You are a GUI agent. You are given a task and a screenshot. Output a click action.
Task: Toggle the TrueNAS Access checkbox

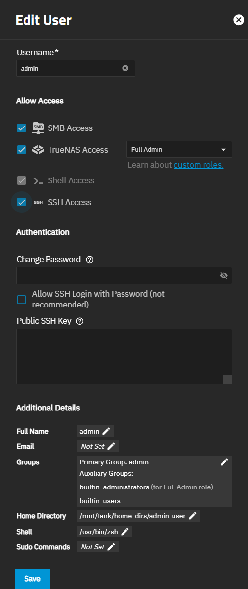pos(22,150)
